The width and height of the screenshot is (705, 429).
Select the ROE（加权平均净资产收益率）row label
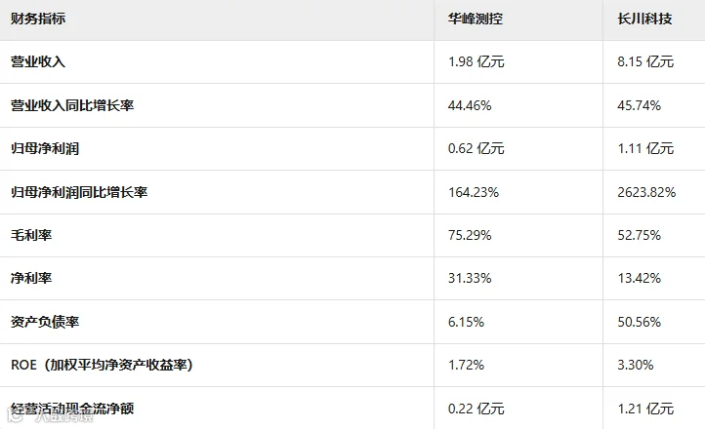[x=103, y=365]
